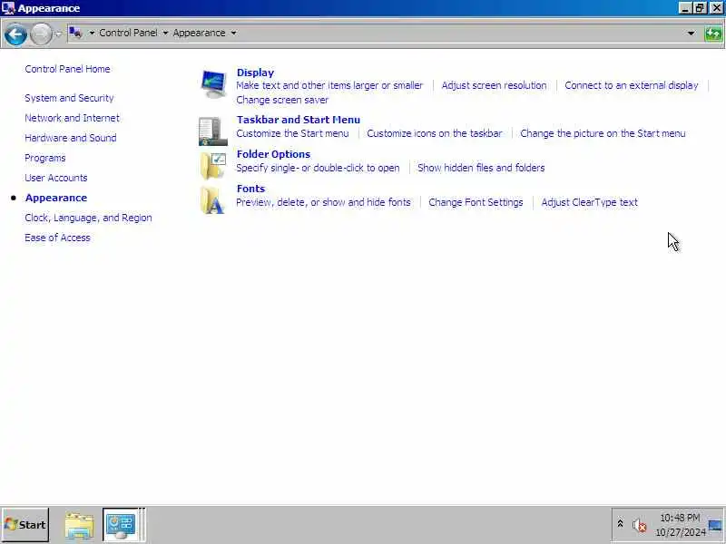726x544 pixels.
Task: Click the green Refresh button in address bar
Action: point(713,34)
